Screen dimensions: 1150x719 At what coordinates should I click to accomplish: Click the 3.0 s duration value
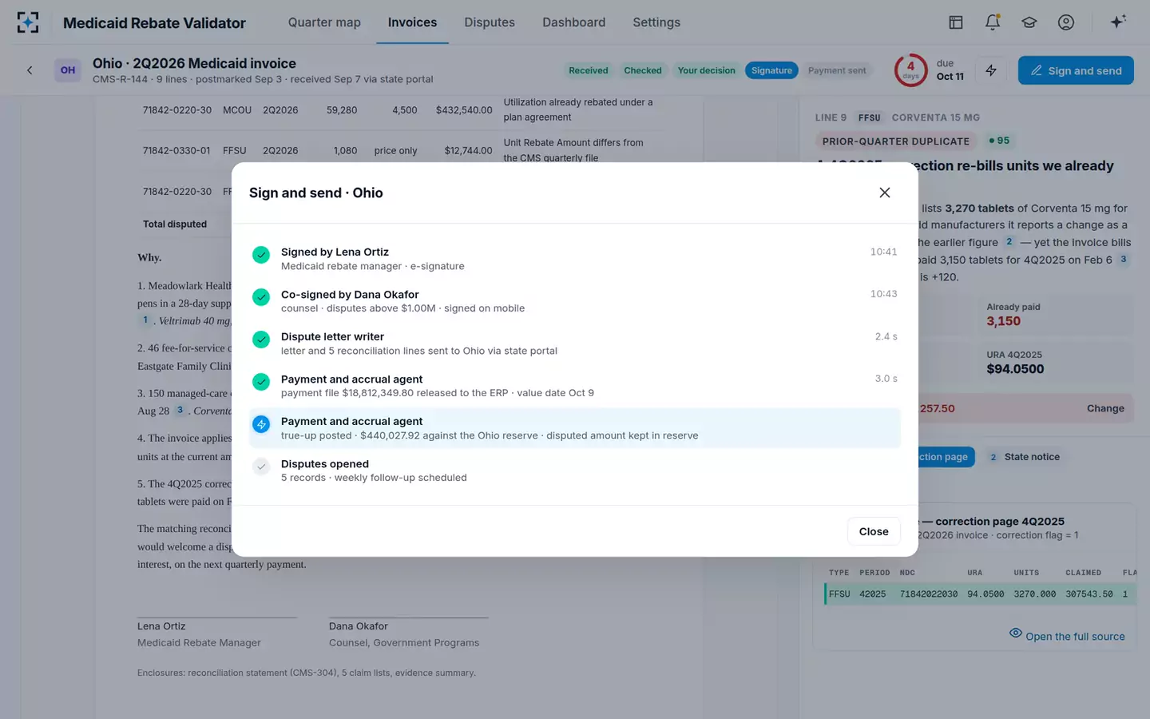pos(886,379)
